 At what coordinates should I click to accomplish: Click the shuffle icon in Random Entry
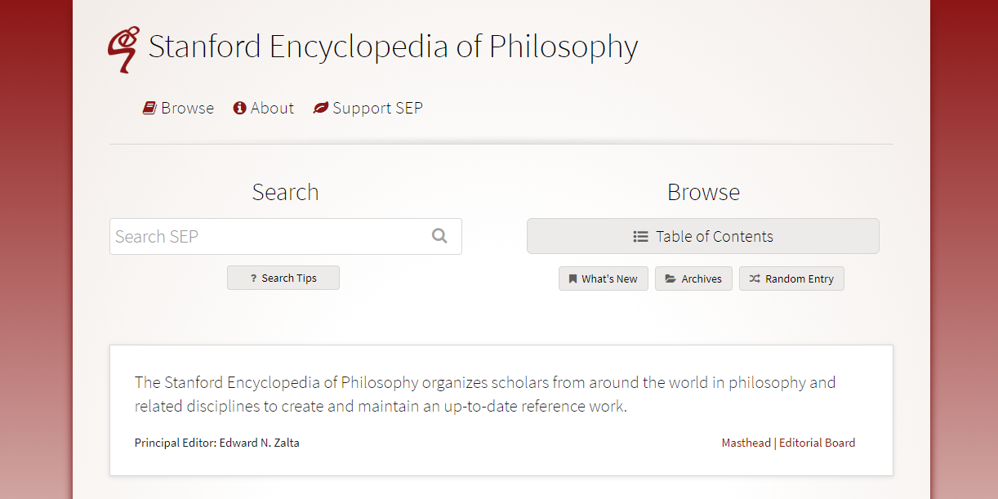(x=755, y=278)
